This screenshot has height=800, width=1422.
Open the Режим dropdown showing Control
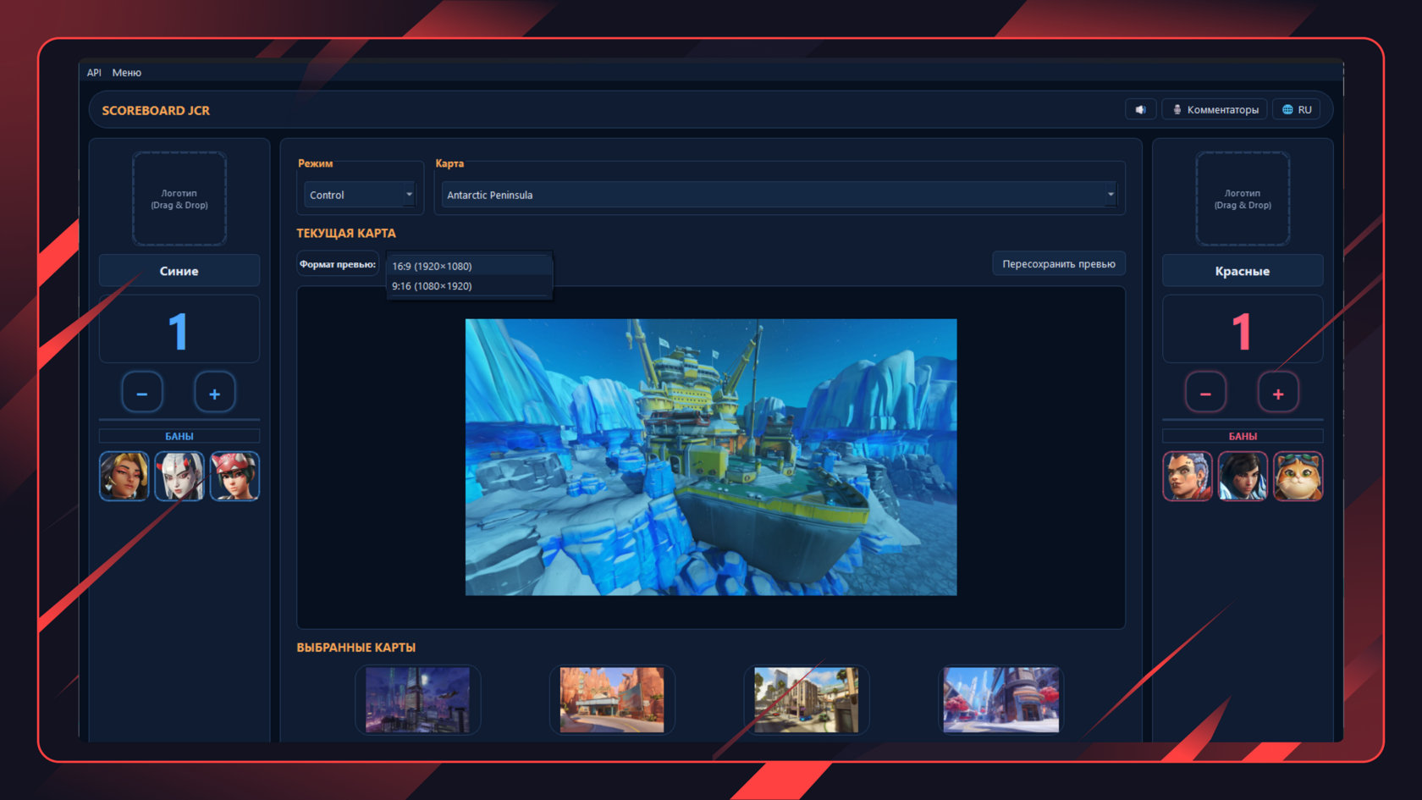(x=360, y=195)
